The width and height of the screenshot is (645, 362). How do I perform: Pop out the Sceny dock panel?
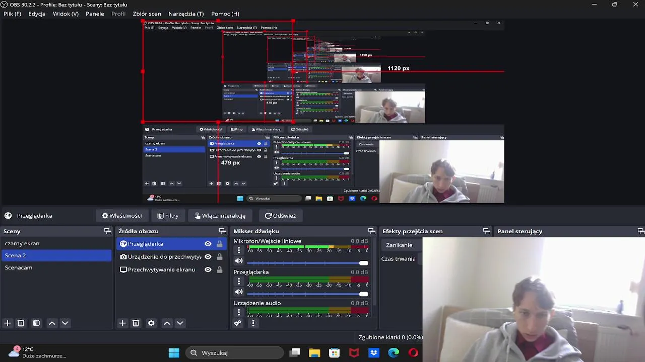[107, 231]
